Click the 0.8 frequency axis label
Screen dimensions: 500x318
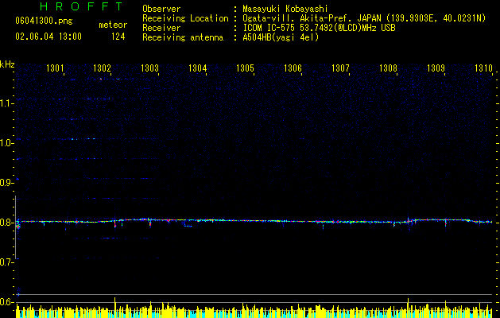tap(6, 223)
